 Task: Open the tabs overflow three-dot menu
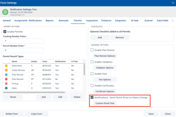click(173, 20)
